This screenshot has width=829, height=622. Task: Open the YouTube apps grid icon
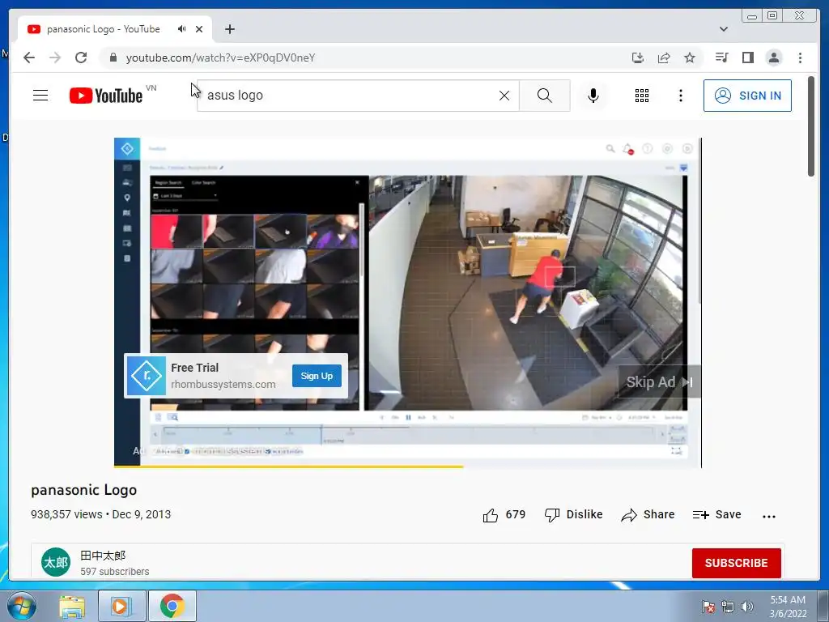pos(642,96)
